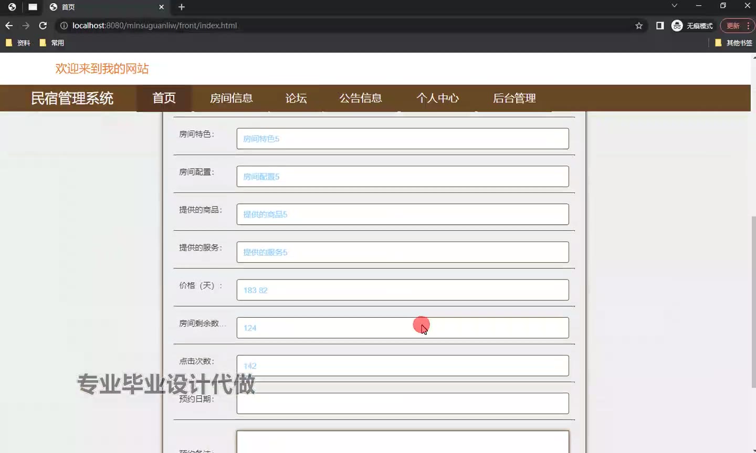756x453 pixels.
Task: Open the 其他书签 bookmarks folder
Action: (x=734, y=43)
